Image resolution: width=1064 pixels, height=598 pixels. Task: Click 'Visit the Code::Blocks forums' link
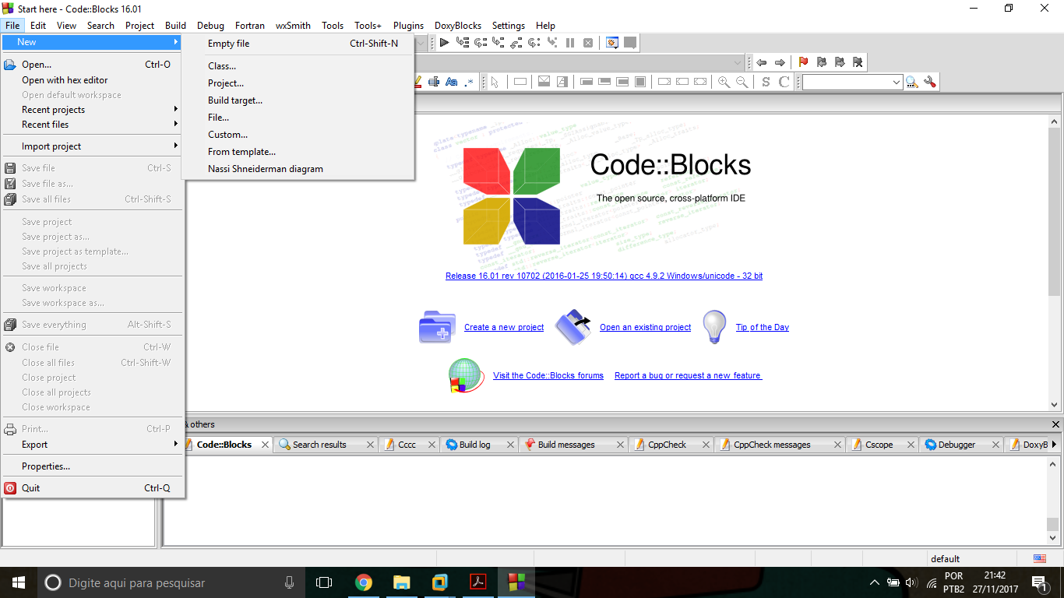[x=548, y=375]
